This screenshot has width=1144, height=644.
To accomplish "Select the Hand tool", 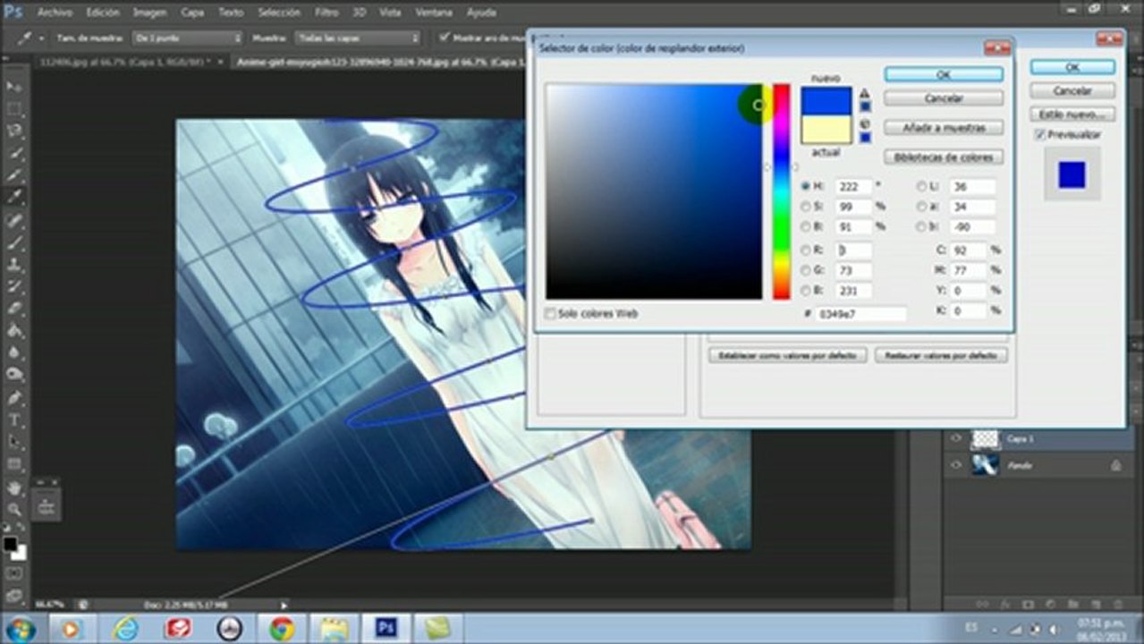I will [14, 488].
